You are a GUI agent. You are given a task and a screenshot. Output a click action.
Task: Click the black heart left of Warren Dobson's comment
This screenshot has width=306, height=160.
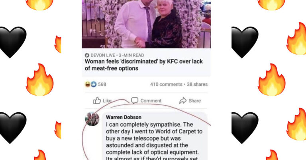[12, 127]
